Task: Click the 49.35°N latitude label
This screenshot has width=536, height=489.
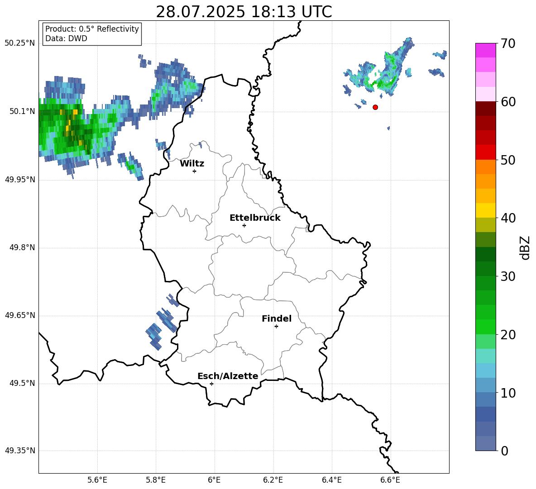Action: click(20, 451)
